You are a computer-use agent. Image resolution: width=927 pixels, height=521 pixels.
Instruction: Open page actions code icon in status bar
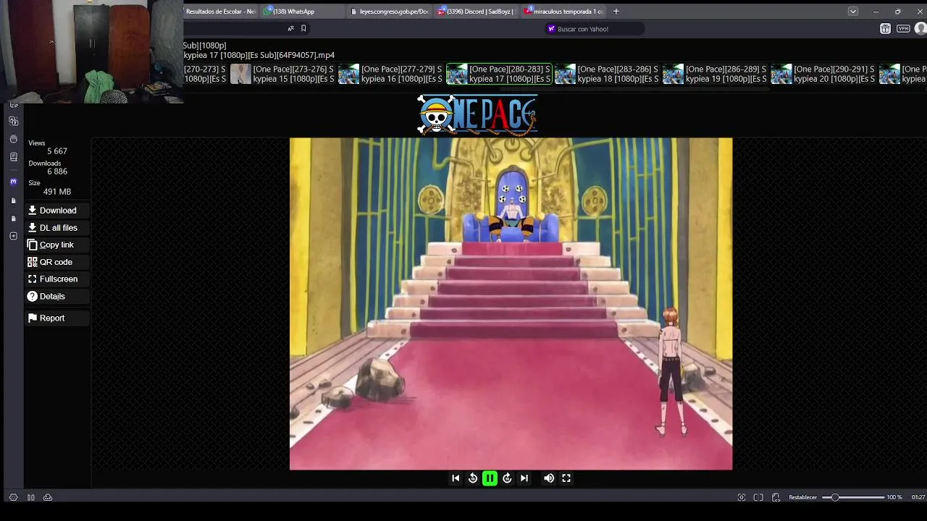(x=776, y=498)
